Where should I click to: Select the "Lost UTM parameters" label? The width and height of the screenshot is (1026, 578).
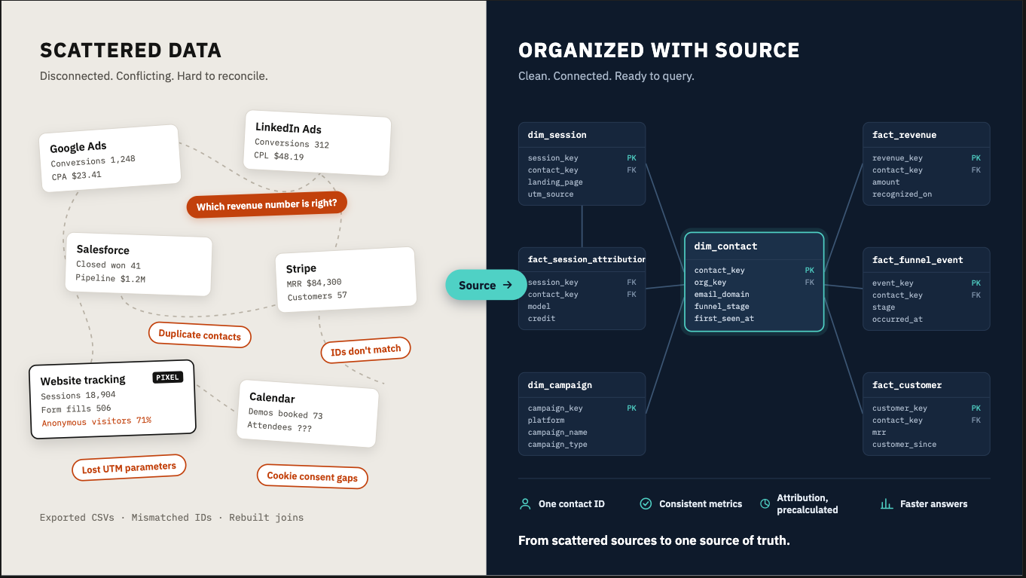click(x=129, y=468)
